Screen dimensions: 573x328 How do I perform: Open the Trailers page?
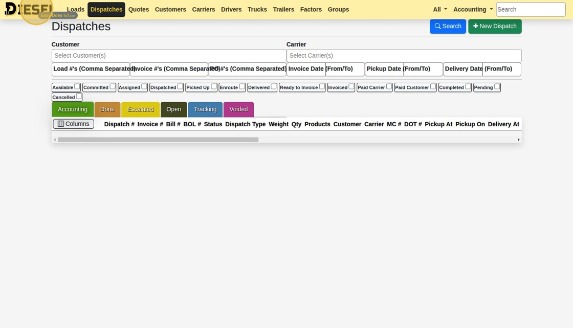283,10
